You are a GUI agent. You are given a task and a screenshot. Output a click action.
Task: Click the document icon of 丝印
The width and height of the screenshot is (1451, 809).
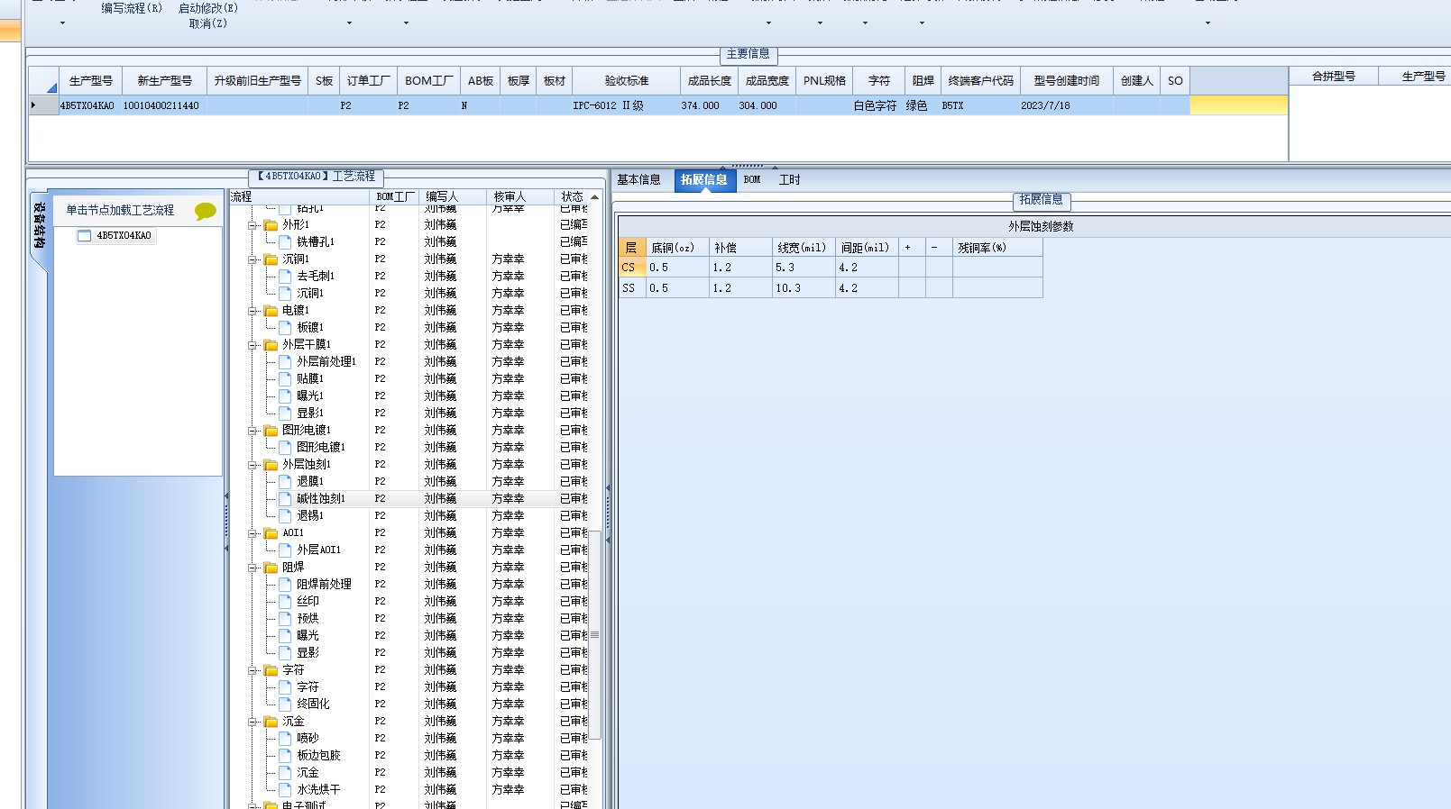(286, 602)
